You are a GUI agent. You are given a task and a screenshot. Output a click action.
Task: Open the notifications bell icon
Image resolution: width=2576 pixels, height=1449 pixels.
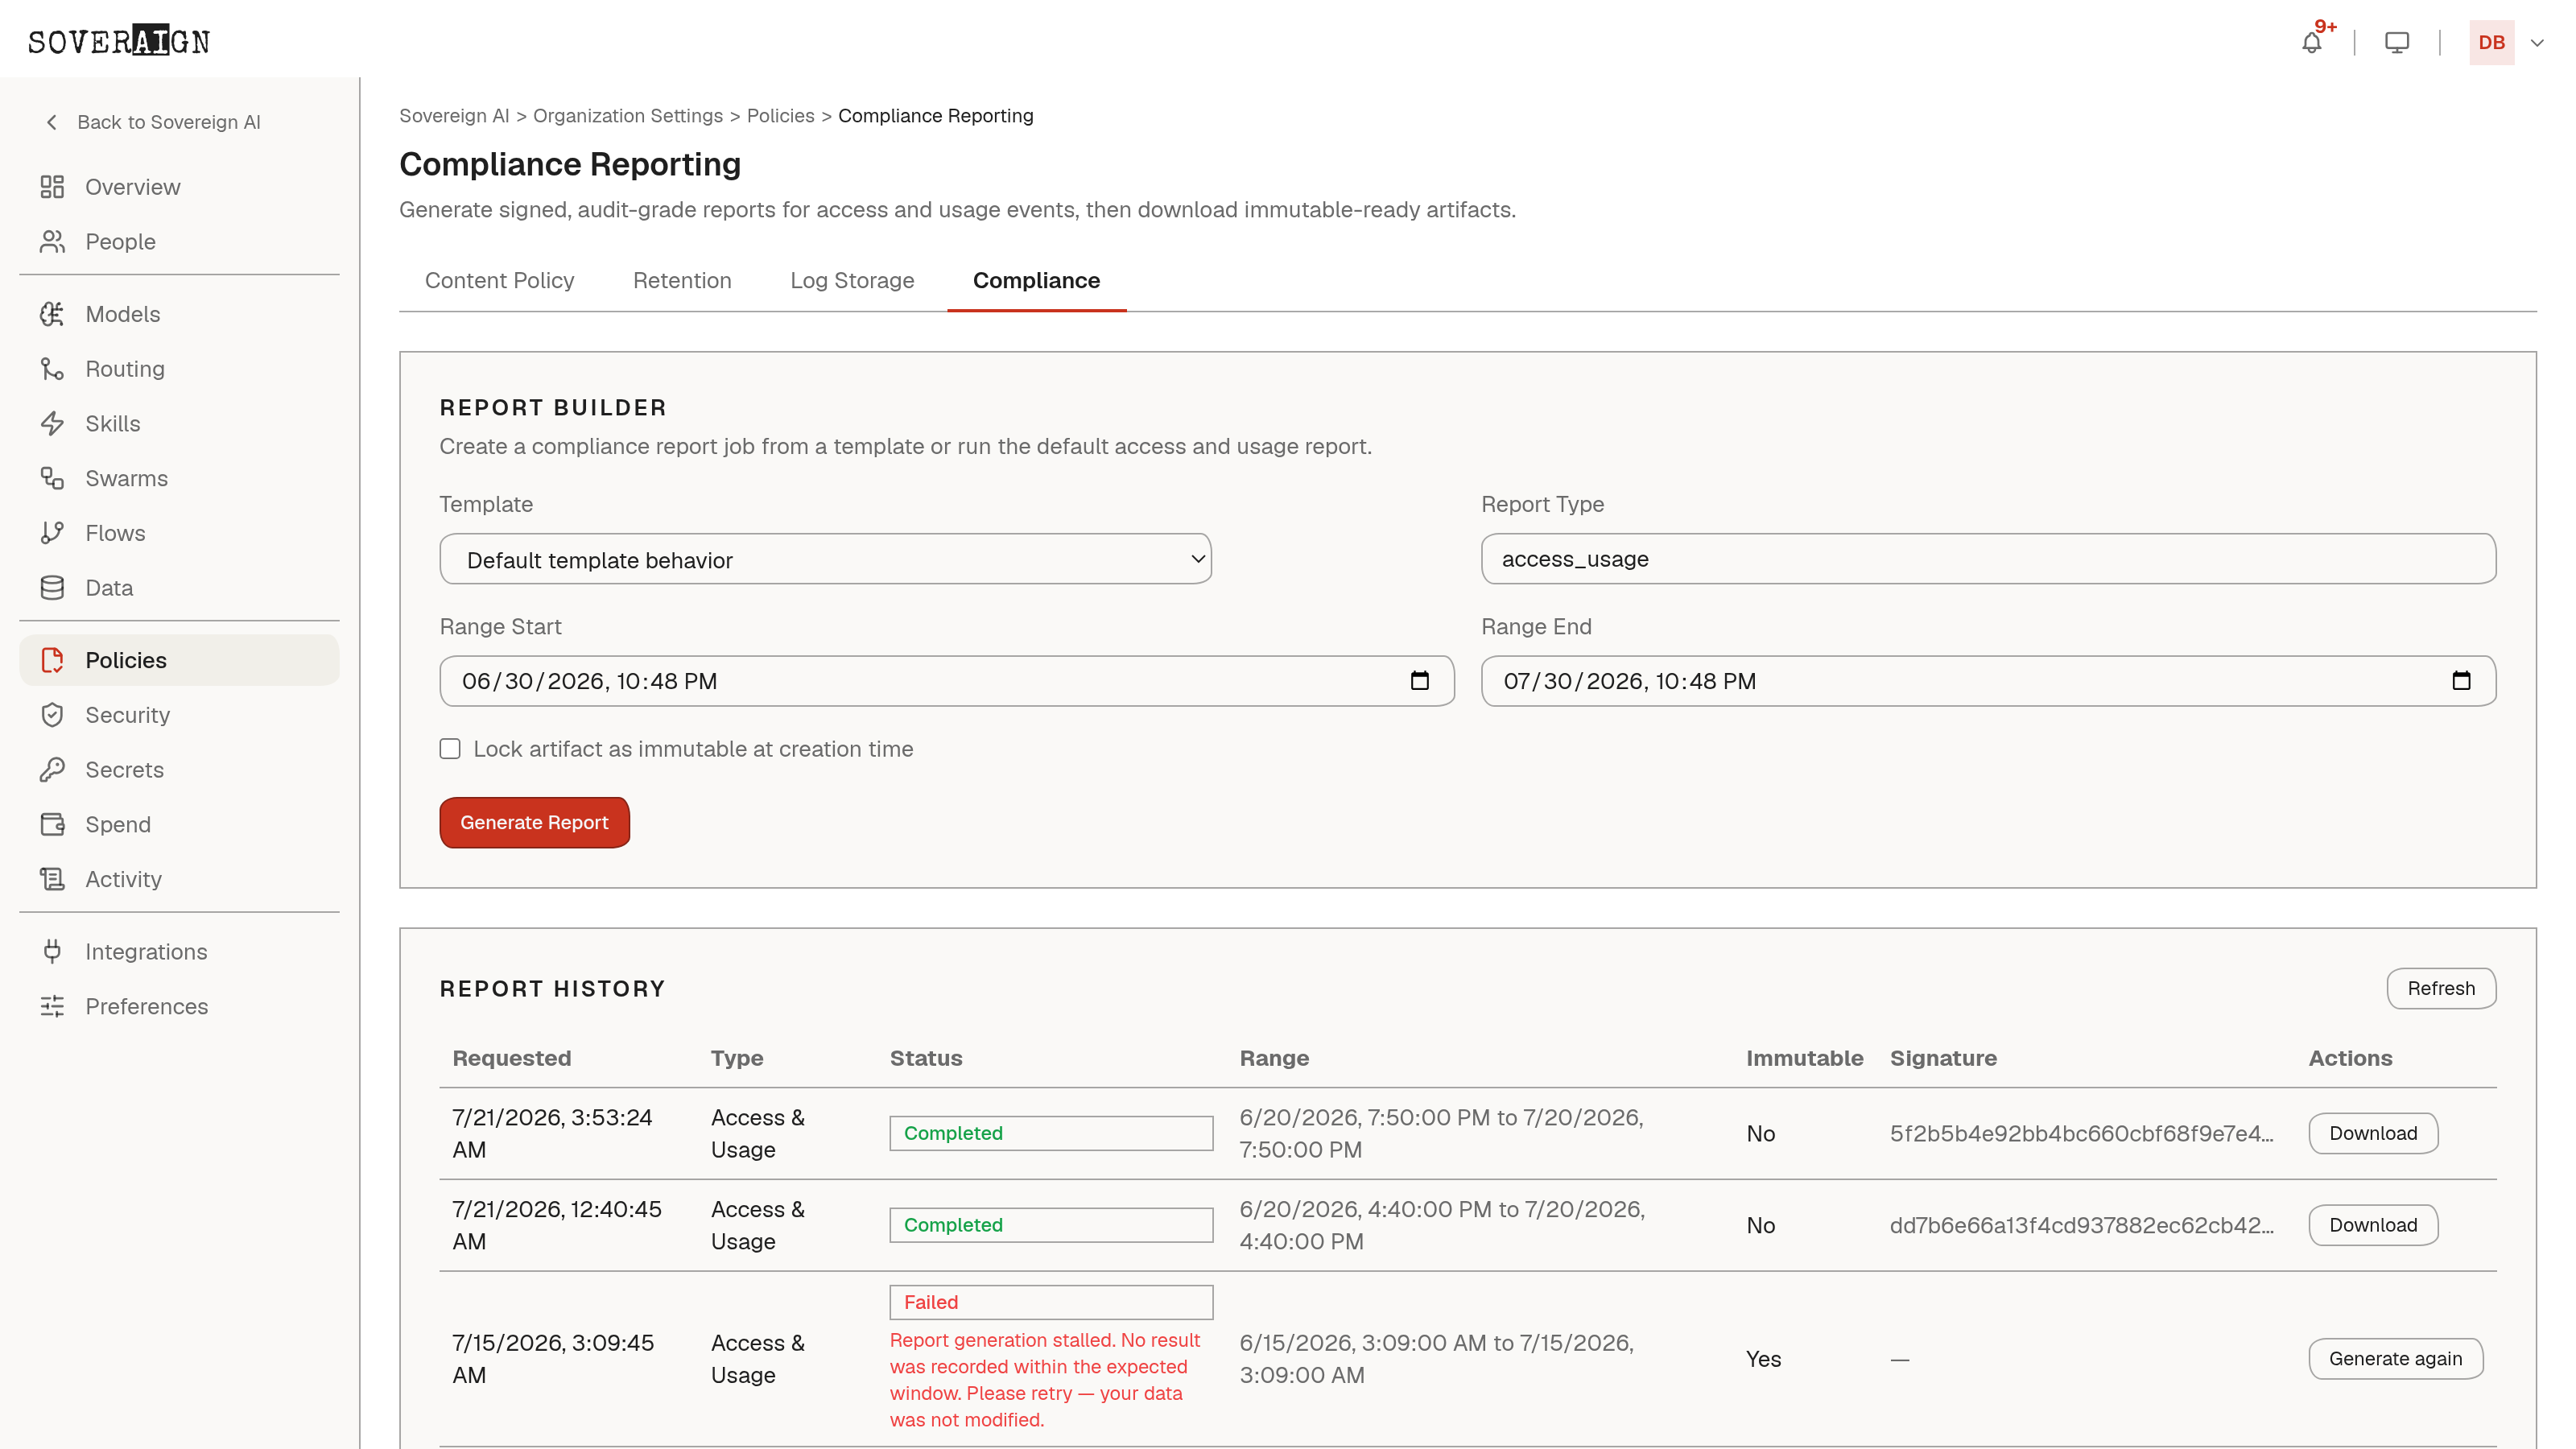pyautogui.click(x=2311, y=43)
